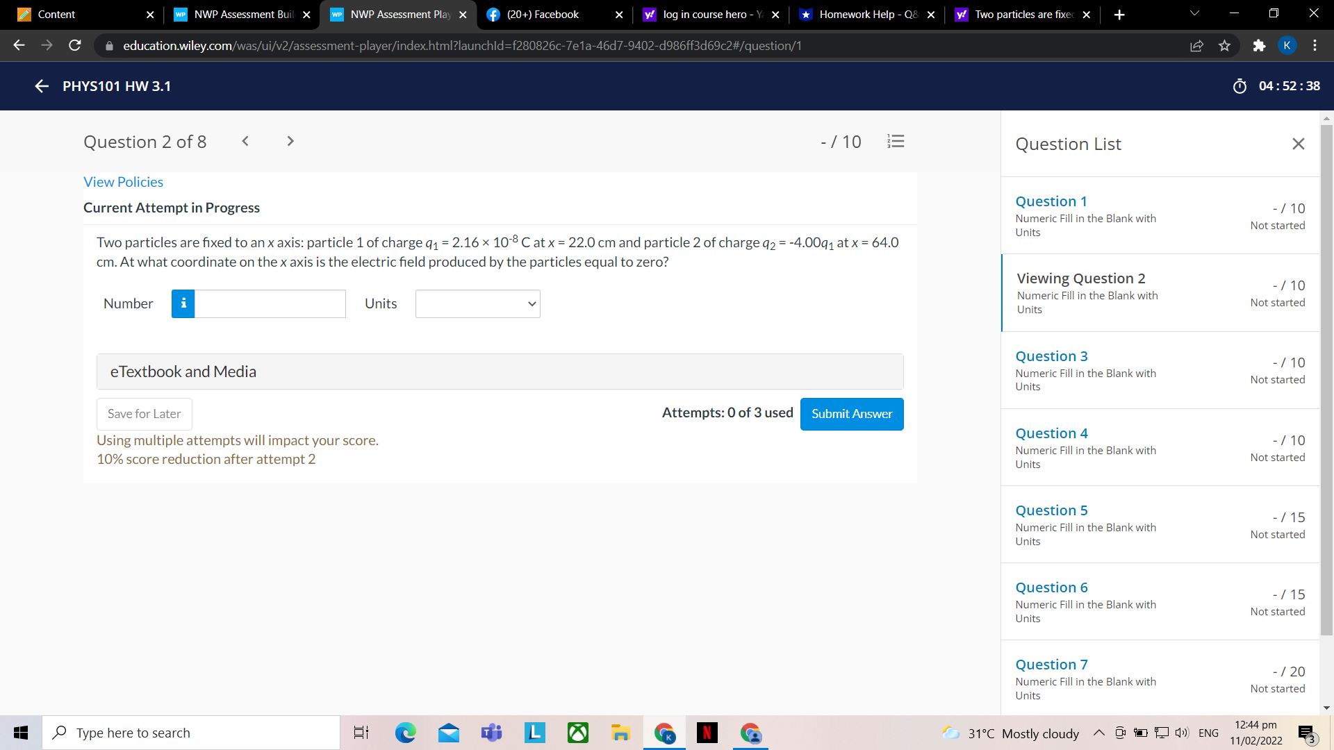The width and height of the screenshot is (1334, 750).
Task: Open the tab search dropdown arrow
Action: pyautogui.click(x=1194, y=14)
